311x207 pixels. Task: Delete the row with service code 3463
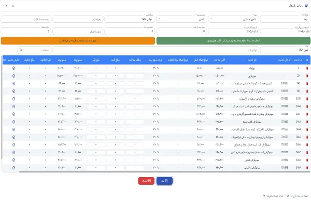point(307,122)
